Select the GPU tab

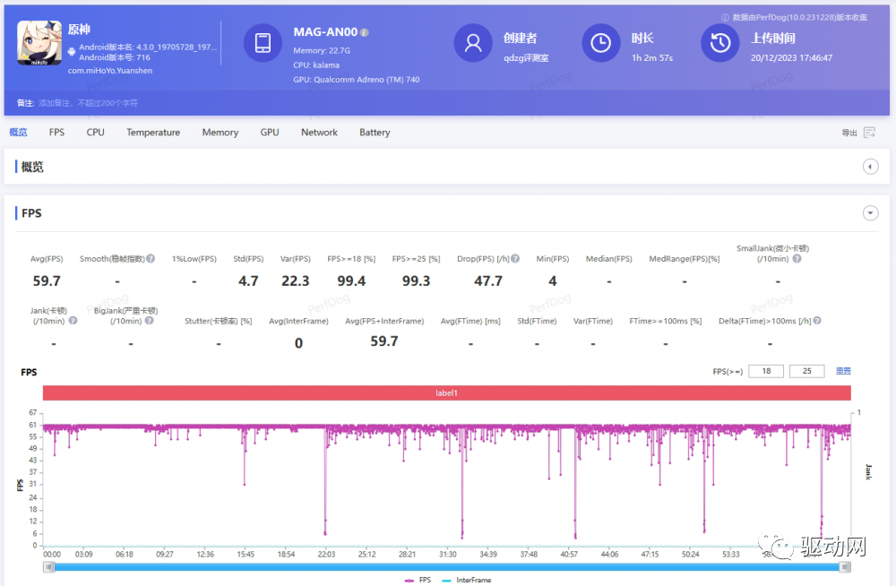270,133
